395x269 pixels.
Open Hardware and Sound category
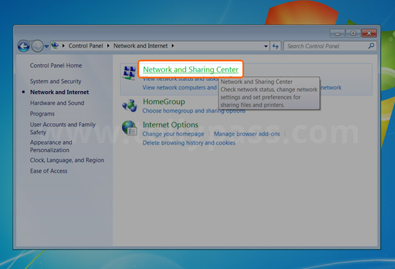57,103
